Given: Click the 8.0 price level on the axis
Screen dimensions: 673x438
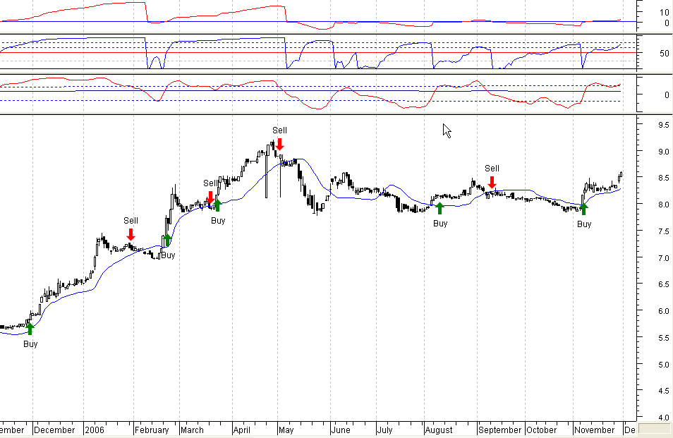Looking at the screenshot, I should (x=663, y=205).
